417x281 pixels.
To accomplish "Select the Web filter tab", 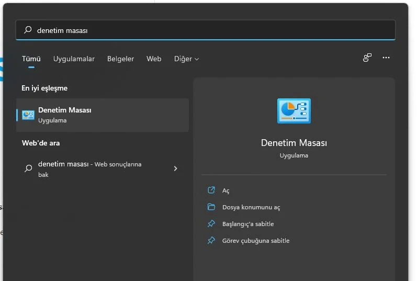I will point(154,59).
